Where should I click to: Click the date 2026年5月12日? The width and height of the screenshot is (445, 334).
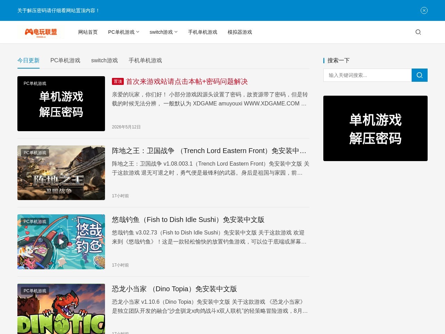pyautogui.click(x=126, y=127)
